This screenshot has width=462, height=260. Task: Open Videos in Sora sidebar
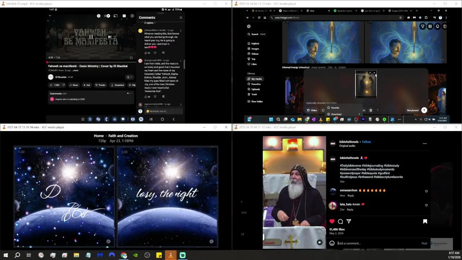253,54
